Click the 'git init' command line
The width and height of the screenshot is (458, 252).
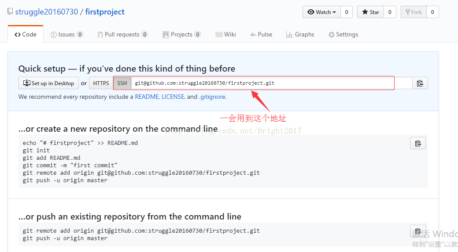(36, 150)
